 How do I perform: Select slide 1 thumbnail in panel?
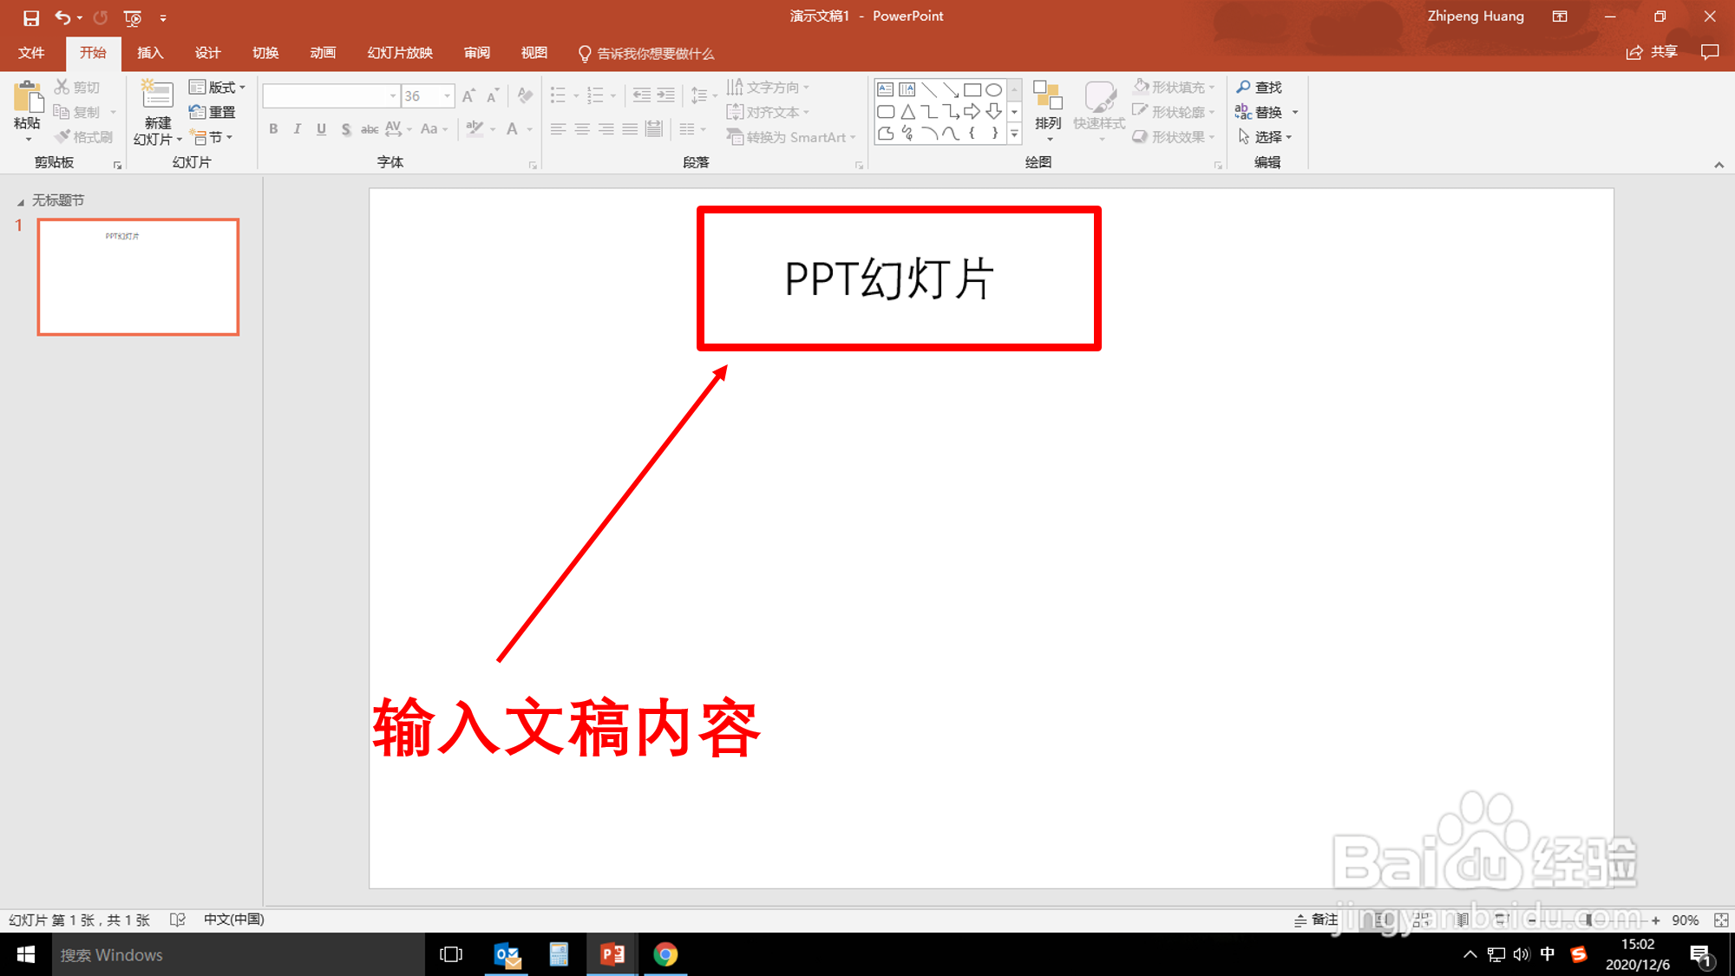pos(138,277)
